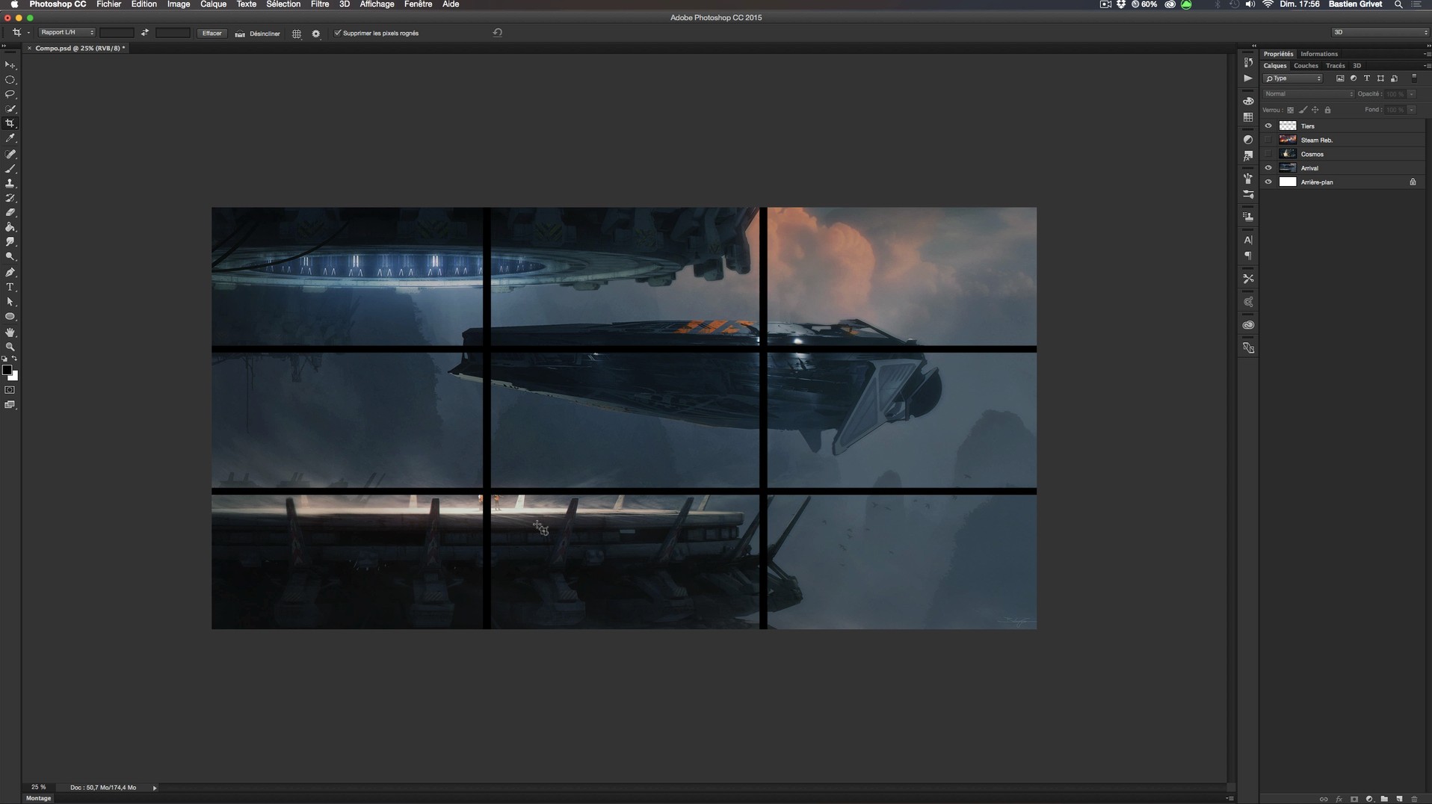The height and width of the screenshot is (804, 1432).
Task: Open the Opacité slider dropdown arrow
Action: [1412, 94]
